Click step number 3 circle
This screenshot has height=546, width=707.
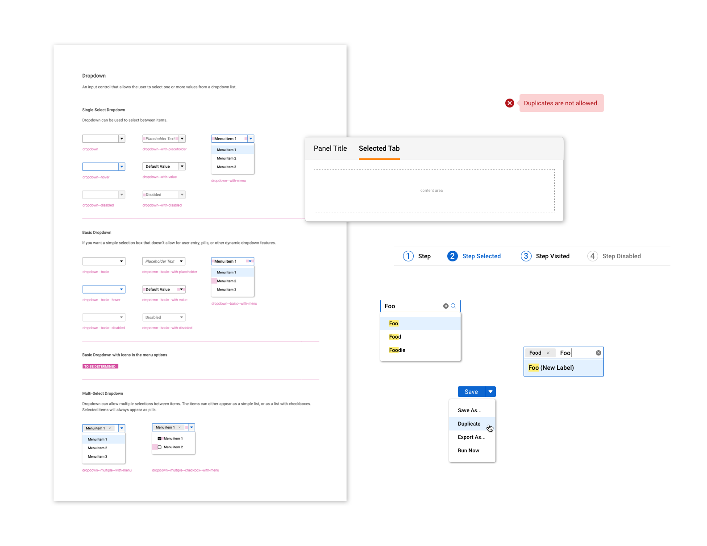[526, 256]
